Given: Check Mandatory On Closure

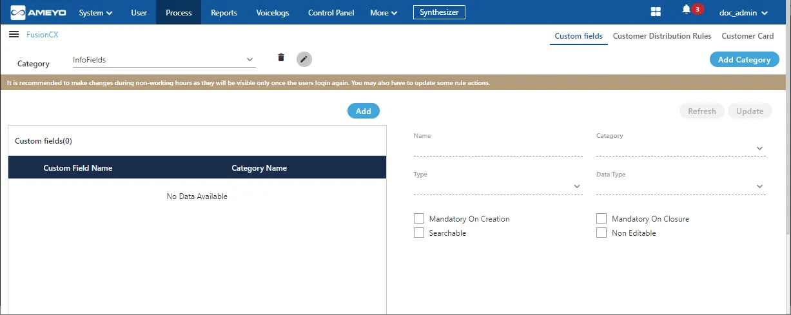Looking at the screenshot, I should point(601,218).
